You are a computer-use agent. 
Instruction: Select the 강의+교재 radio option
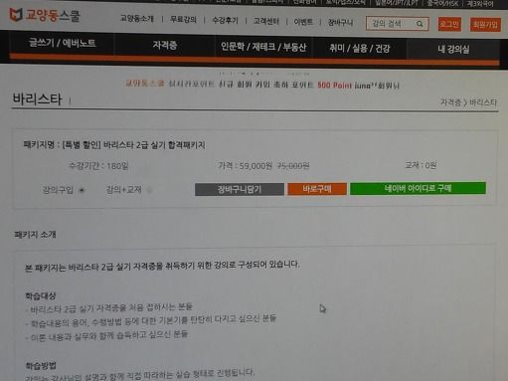tap(150, 190)
